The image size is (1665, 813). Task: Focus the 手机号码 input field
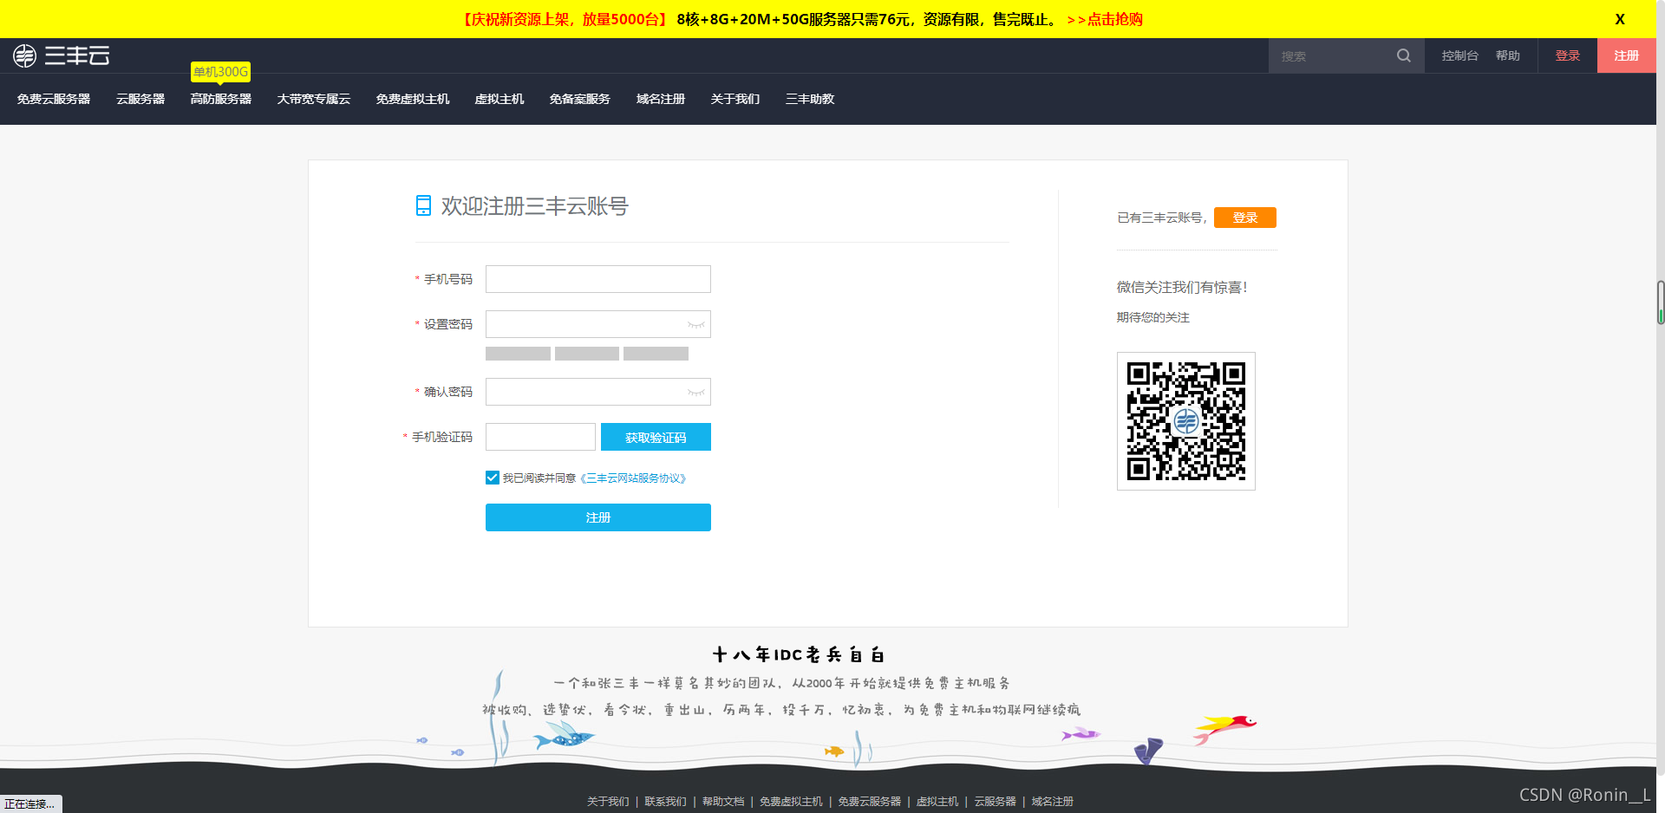point(598,279)
